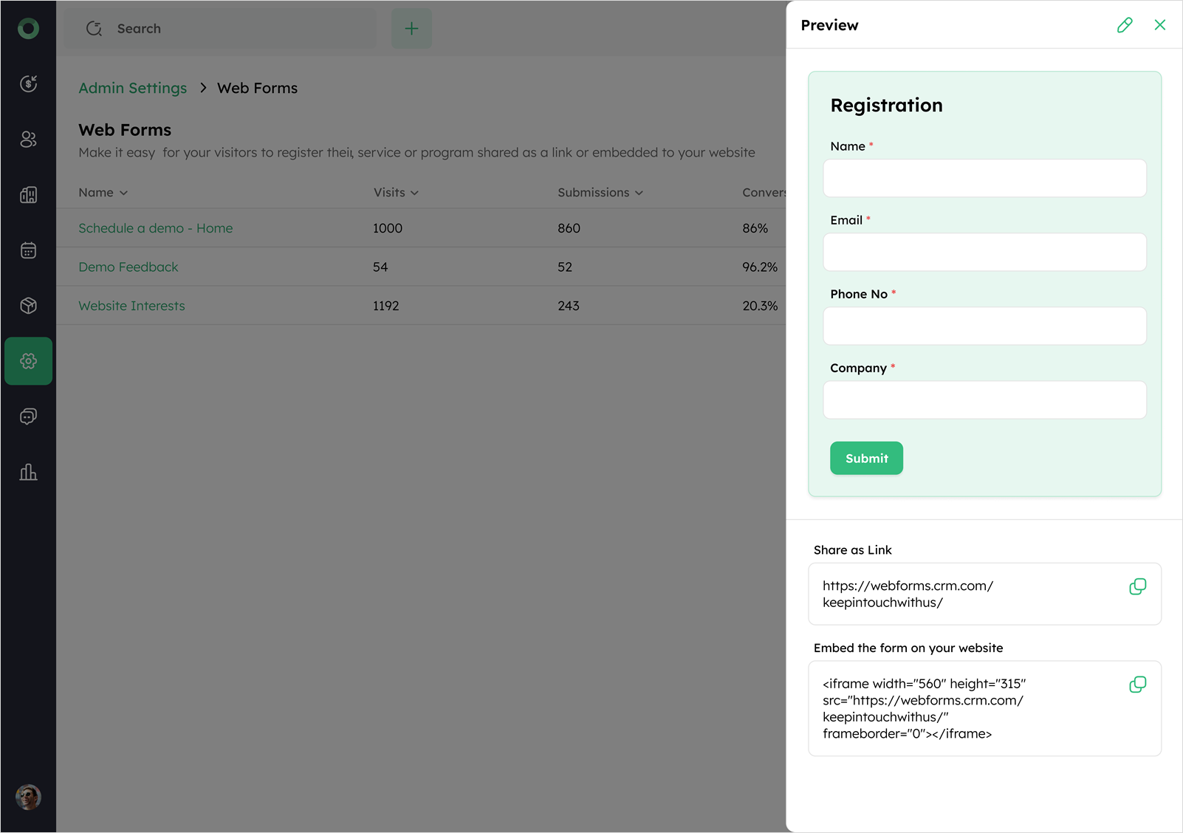The height and width of the screenshot is (833, 1183).
Task: Sort by the Name column dropdown
Action: [x=123, y=193]
